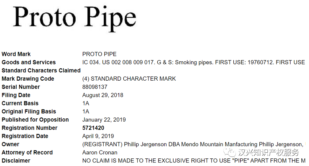Viewport: 309px width, 166px height.
Task: Click the Goods and Services label
Action: (x=29, y=62)
